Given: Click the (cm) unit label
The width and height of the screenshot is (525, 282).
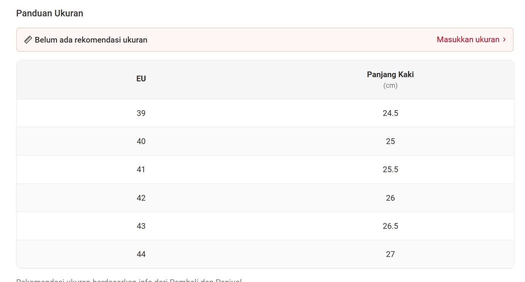Looking at the screenshot, I should 390,86.
